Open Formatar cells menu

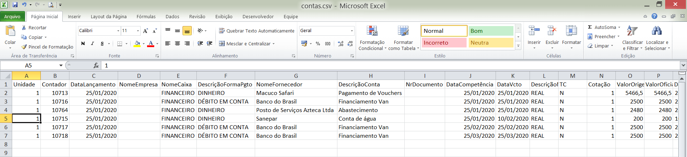click(571, 37)
